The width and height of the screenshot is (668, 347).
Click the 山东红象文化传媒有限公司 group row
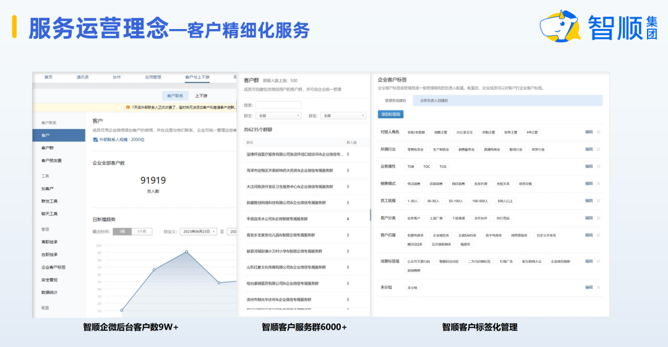(306, 267)
